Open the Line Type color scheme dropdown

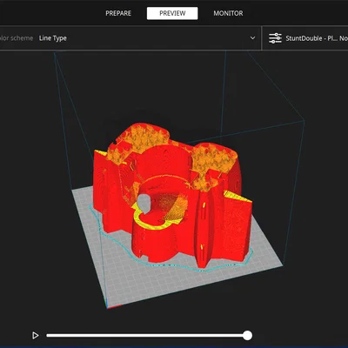click(x=130, y=38)
